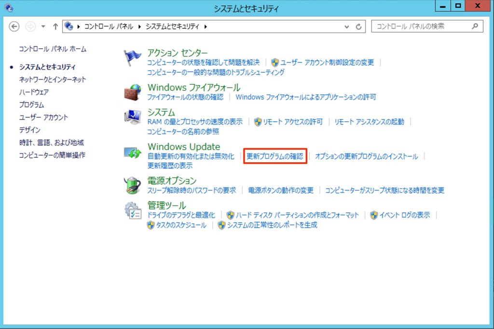Open ハード ディスク パーティションの作成とフォーマット
The height and width of the screenshot is (329, 494).
(x=297, y=215)
